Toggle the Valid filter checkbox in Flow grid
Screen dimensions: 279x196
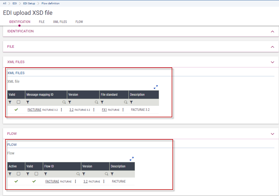[36, 174]
